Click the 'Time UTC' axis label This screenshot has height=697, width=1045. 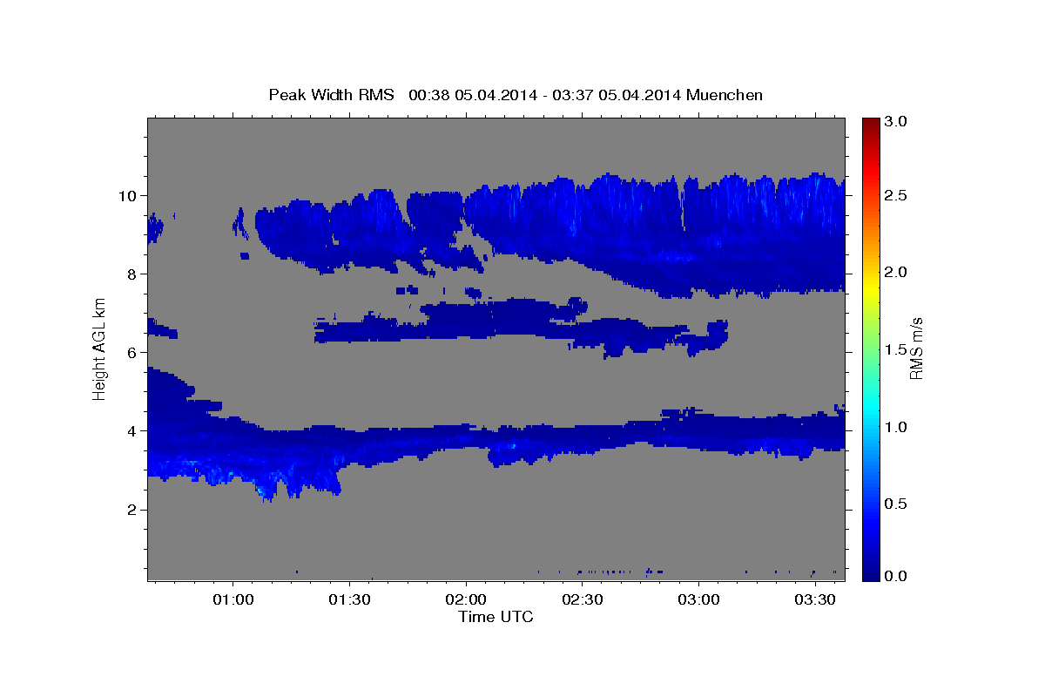click(x=496, y=617)
